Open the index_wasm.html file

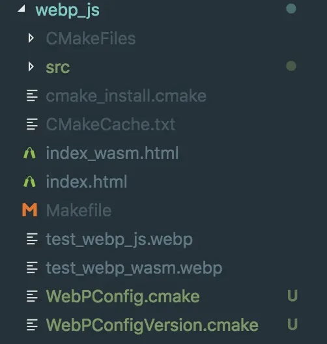[x=112, y=153]
